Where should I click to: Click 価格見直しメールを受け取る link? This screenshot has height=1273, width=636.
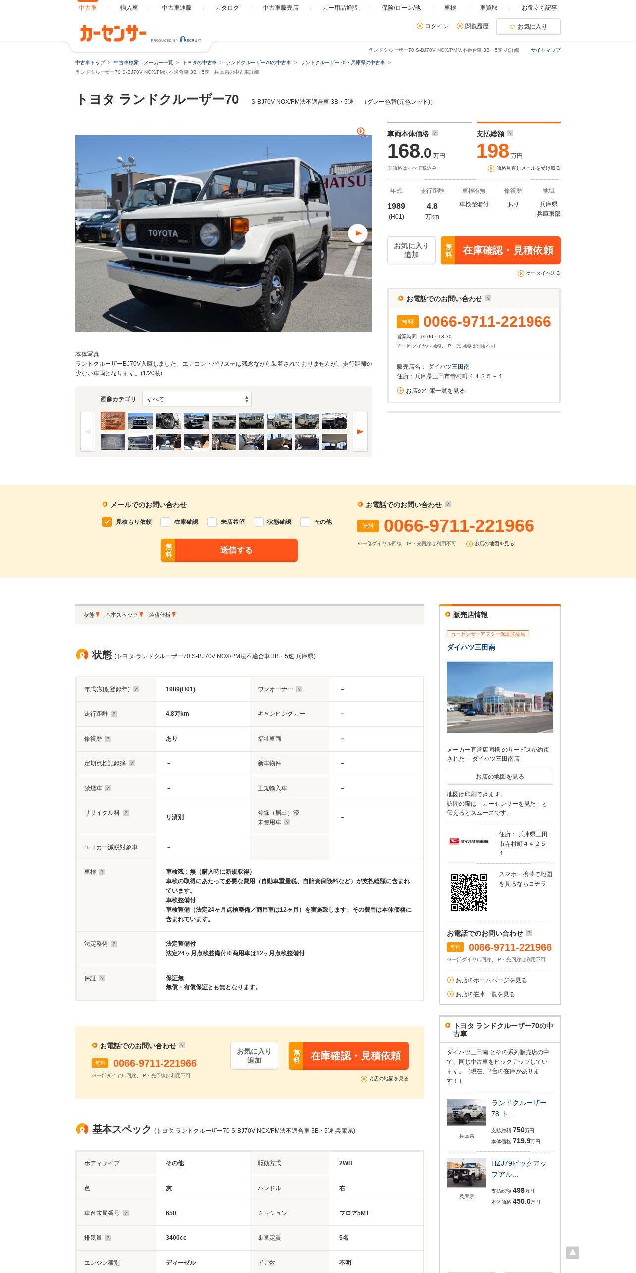point(525,168)
